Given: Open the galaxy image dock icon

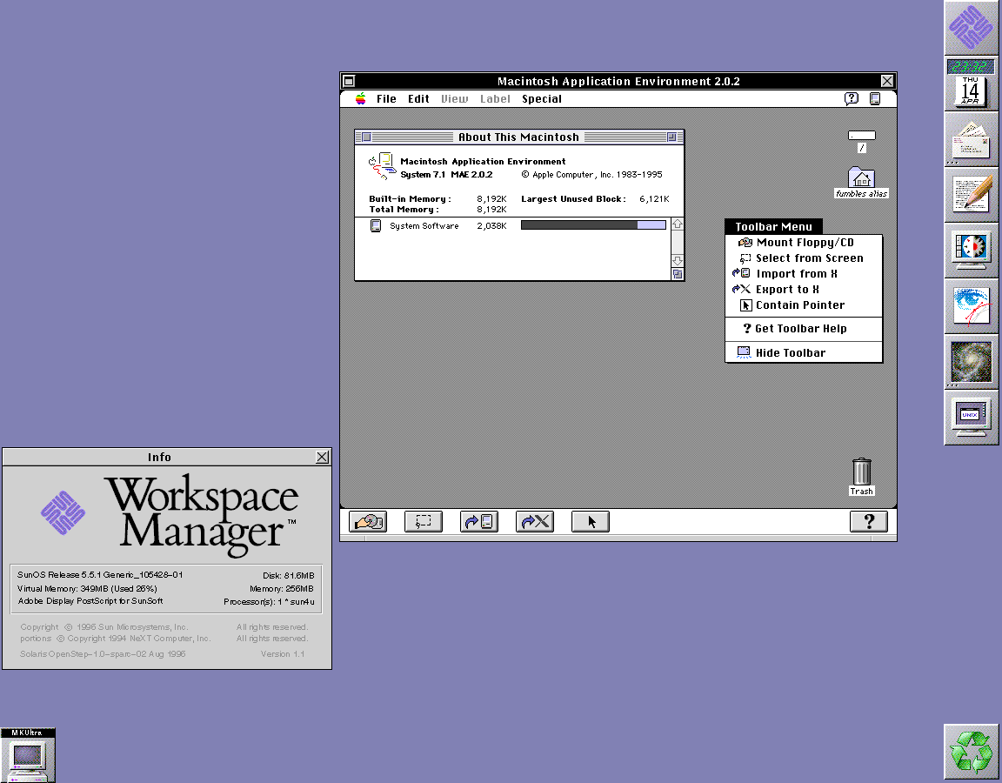Looking at the screenshot, I should pos(972,362).
